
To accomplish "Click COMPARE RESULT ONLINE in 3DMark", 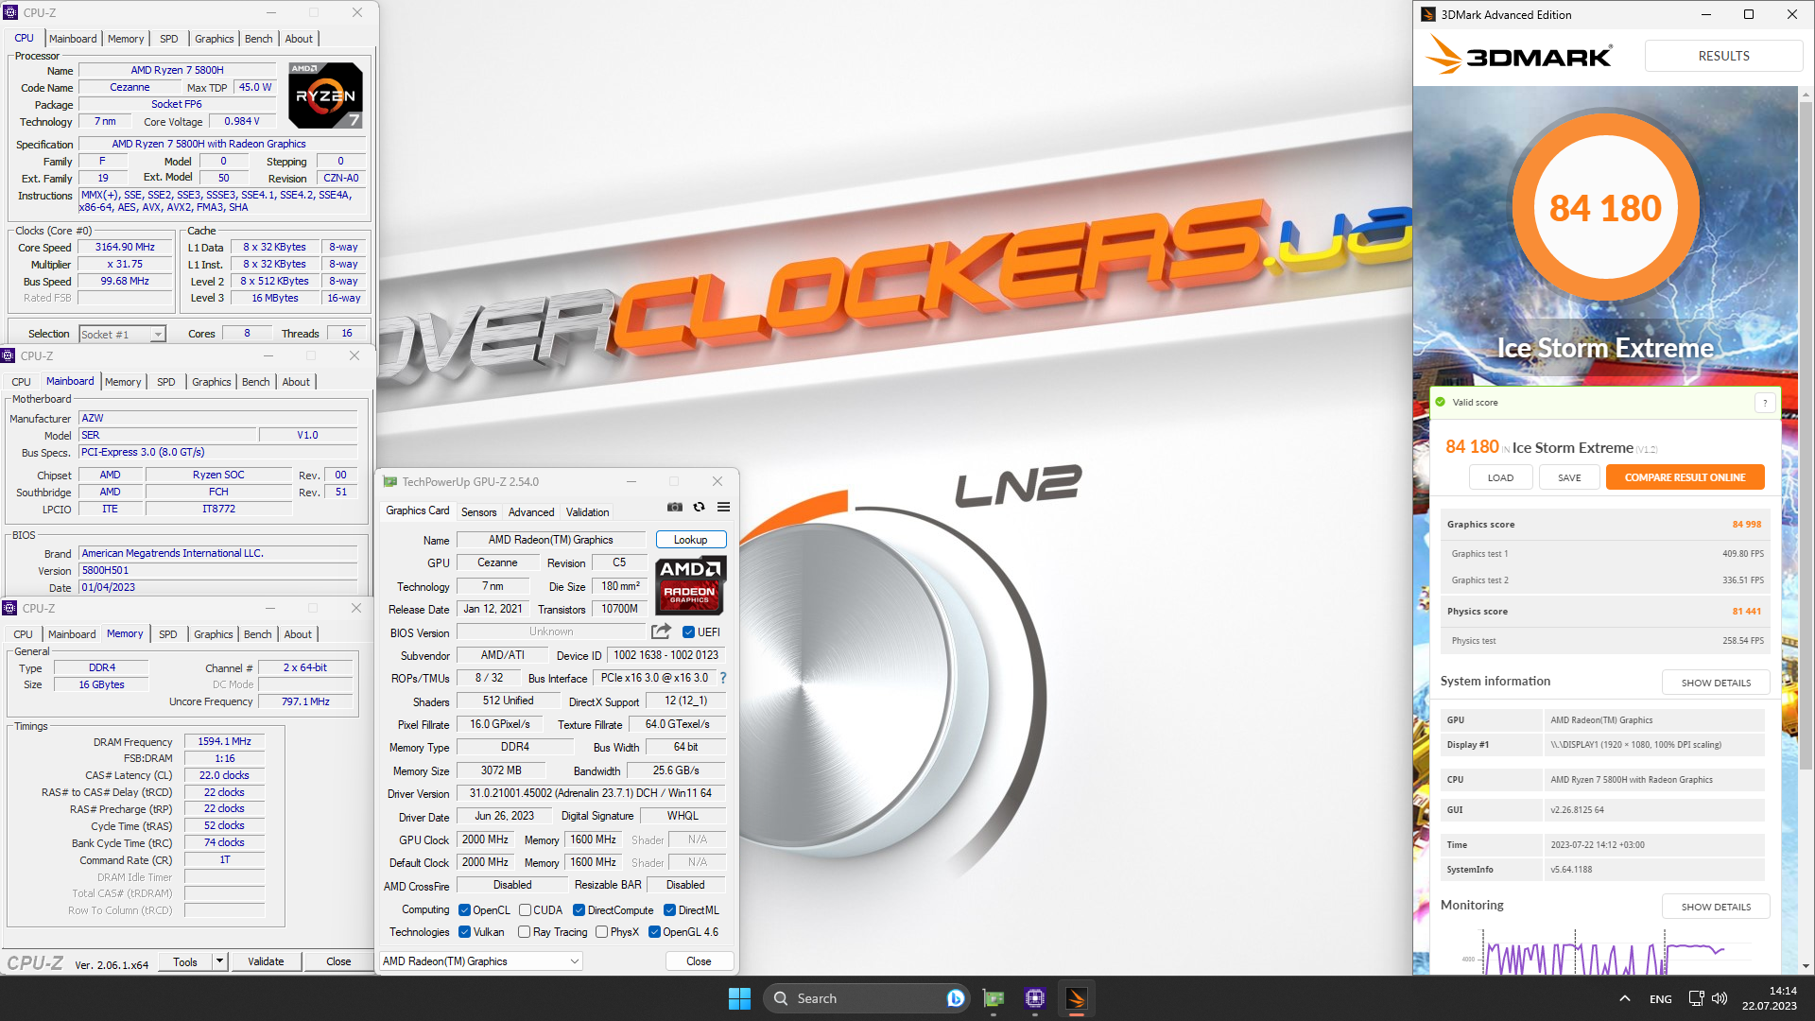I will pos(1685,477).
